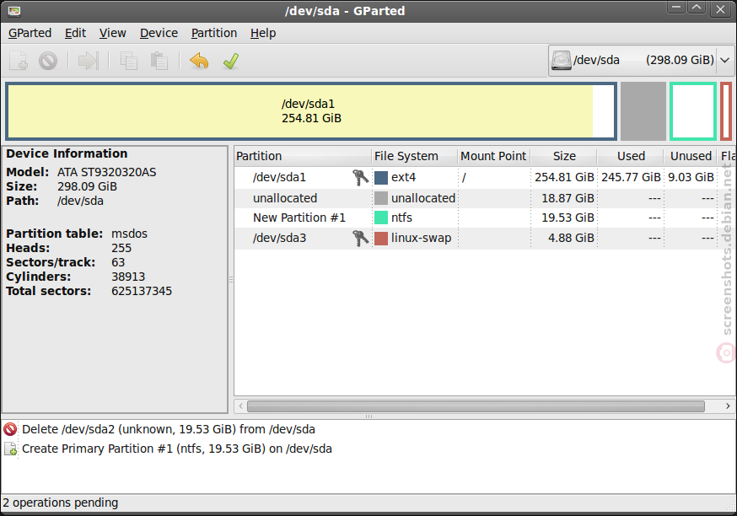Click the scroll right arrow of partition list
737x516 pixels.
coord(728,406)
